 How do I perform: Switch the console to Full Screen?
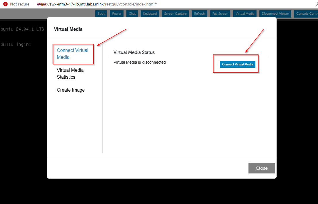click(x=220, y=14)
